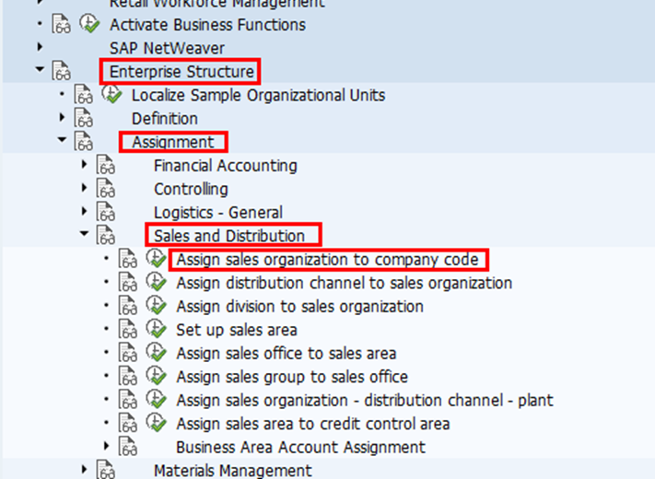
Task: Collapse the Assignment node arrow
Action: tap(62, 141)
